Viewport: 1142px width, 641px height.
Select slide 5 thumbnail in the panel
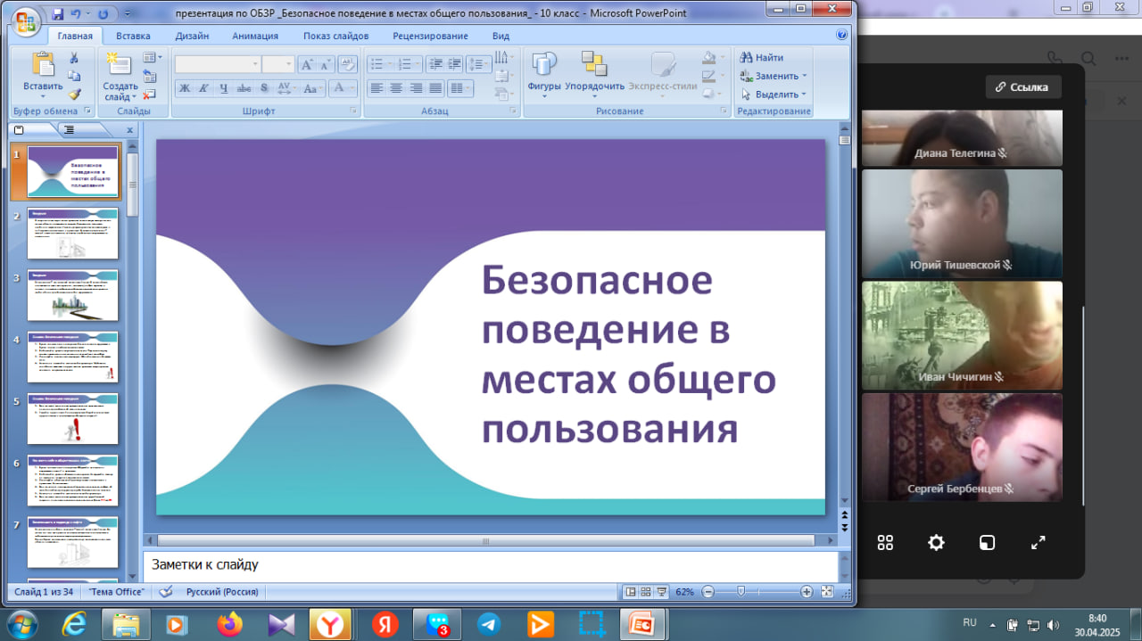point(73,420)
